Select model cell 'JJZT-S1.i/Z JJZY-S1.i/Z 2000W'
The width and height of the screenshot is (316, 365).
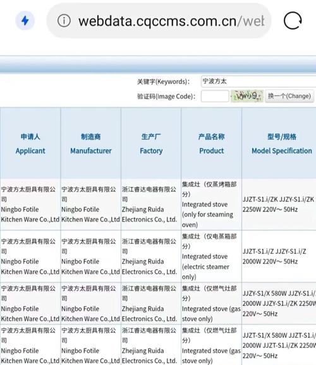[x=279, y=256]
